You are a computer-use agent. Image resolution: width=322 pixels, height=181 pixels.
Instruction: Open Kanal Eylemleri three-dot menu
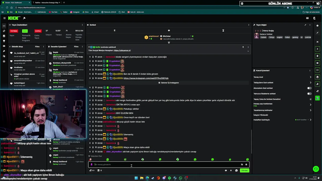point(310,71)
